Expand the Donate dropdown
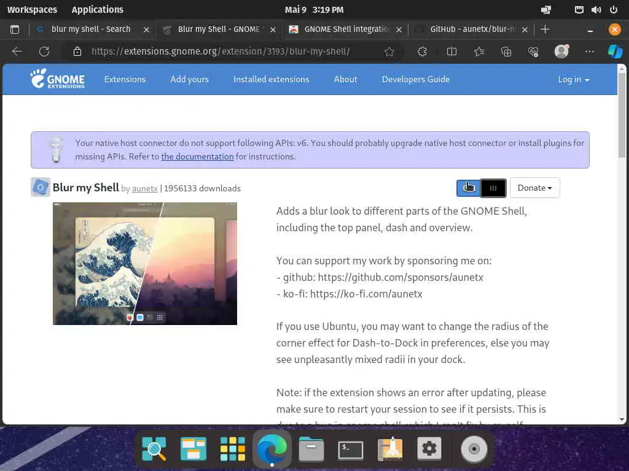Image resolution: width=629 pixels, height=471 pixels. pos(535,188)
